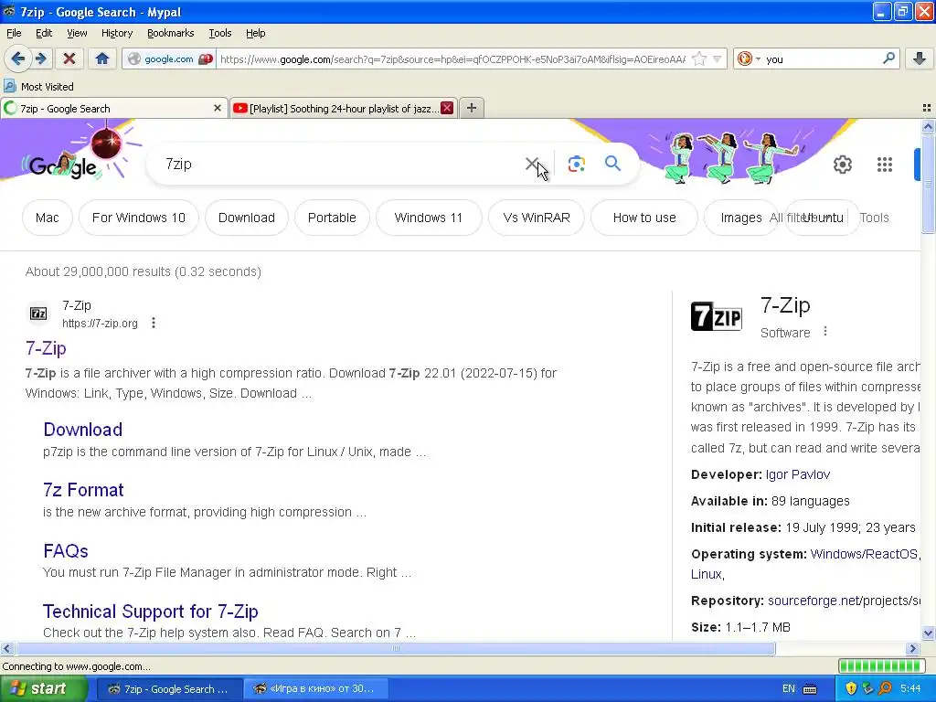The image size is (936, 702).
Task: Open the list all tabs button
Action: click(927, 108)
